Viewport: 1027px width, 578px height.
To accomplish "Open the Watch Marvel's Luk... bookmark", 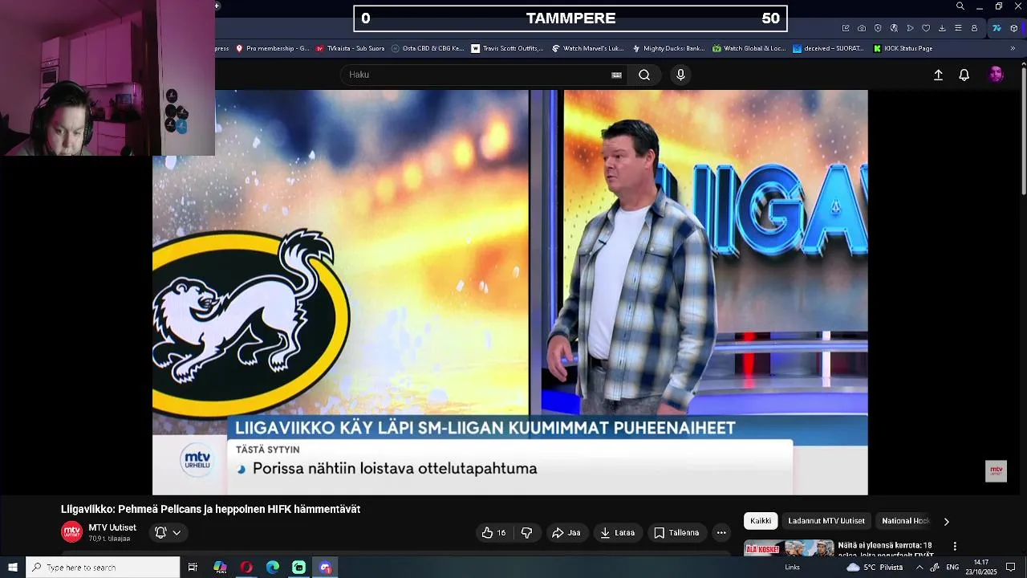I will (587, 48).
